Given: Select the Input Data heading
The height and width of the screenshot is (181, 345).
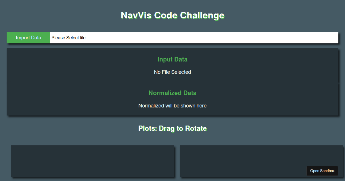Looking at the screenshot, I should click(172, 59).
